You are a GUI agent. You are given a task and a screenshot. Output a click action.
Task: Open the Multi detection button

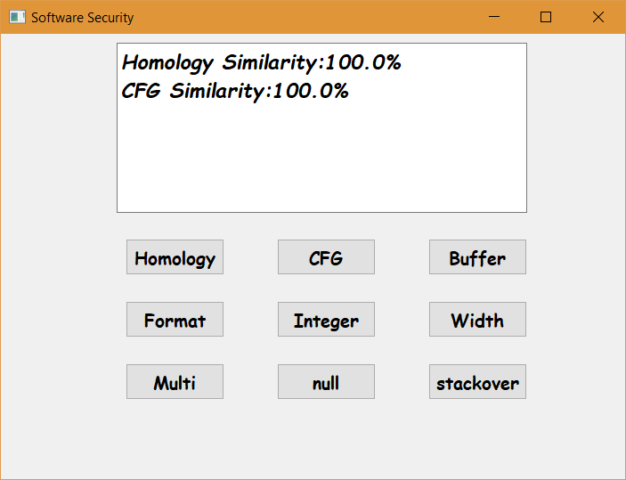(x=175, y=382)
